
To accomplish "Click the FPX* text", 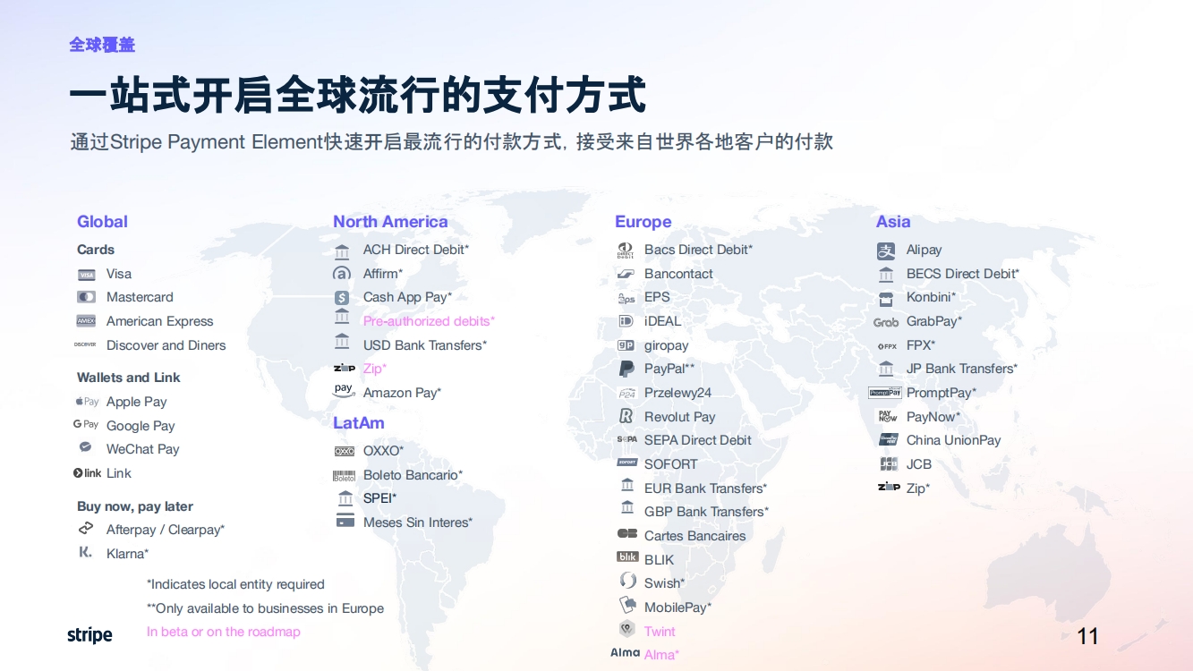I will coord(921,345).
